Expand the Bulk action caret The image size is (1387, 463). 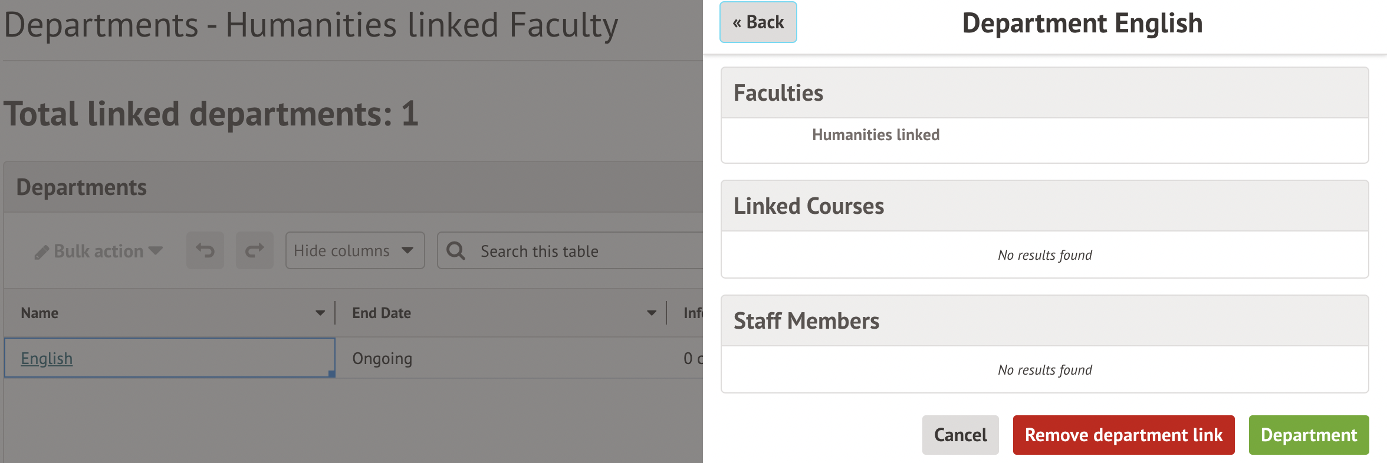[156, 251]
